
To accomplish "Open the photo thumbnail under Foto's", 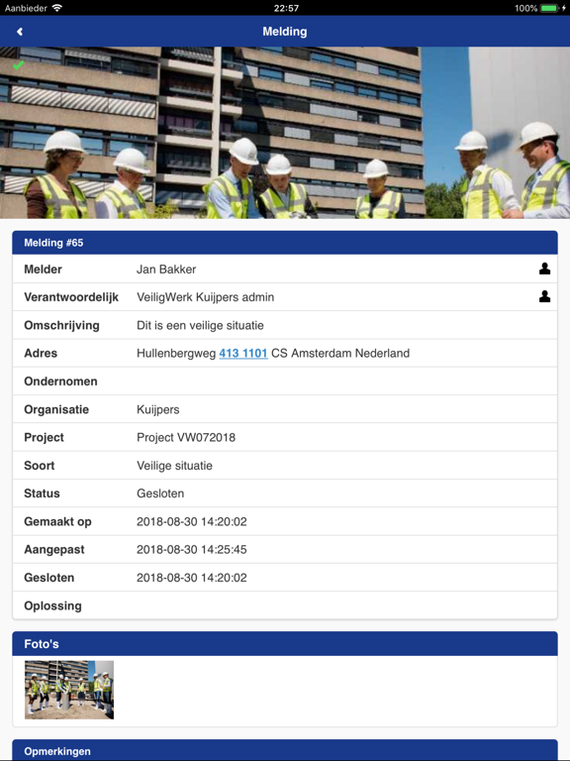I will (x=69, y=690).
